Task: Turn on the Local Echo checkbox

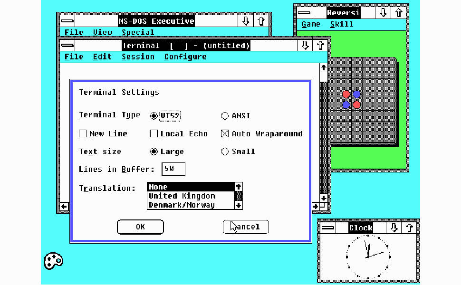Action: [x=154, y=134]
